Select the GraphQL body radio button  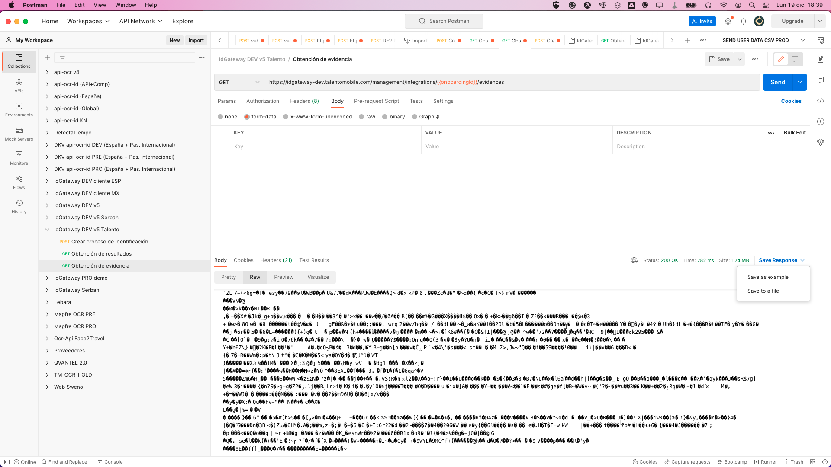click(x=415, y=117)
